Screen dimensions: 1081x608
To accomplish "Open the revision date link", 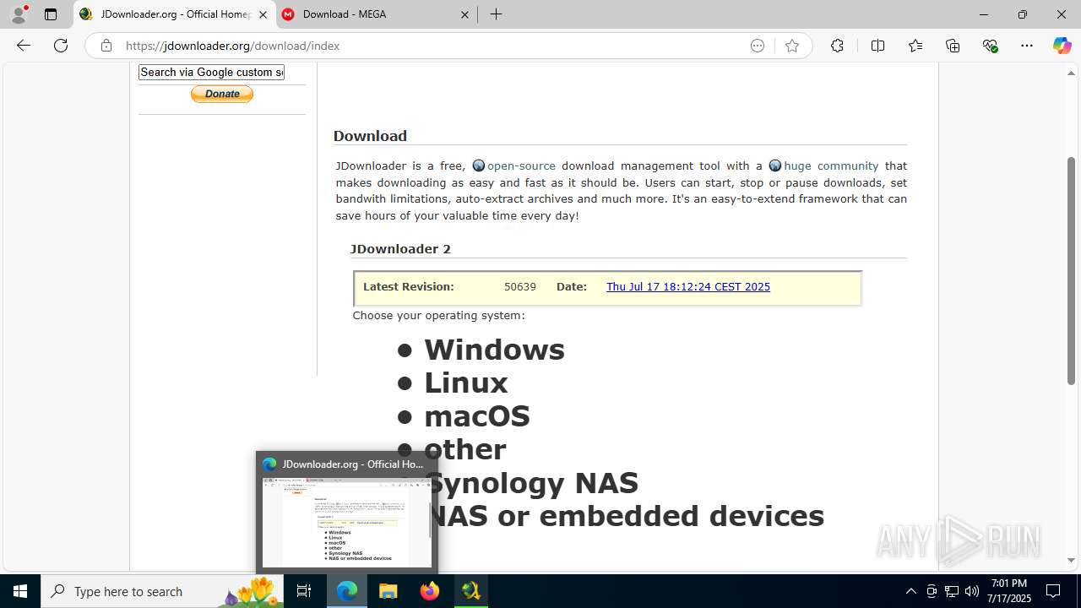I will click(688, 286).
